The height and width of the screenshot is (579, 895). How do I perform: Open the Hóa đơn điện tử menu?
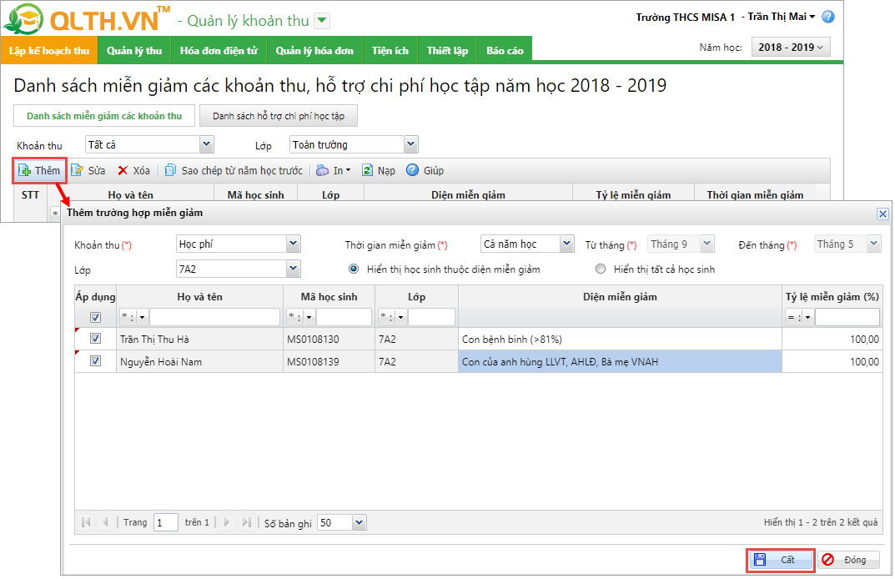[x=219, y=50]
